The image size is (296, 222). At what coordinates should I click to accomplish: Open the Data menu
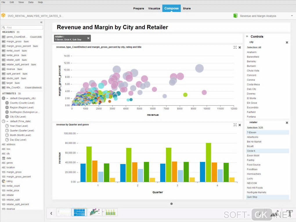(31, 2)
